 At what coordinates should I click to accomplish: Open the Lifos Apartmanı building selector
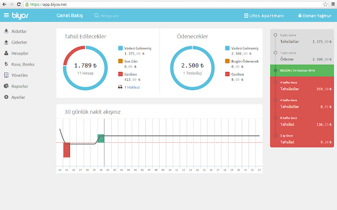pyautogui.click(x=264, y=16)
